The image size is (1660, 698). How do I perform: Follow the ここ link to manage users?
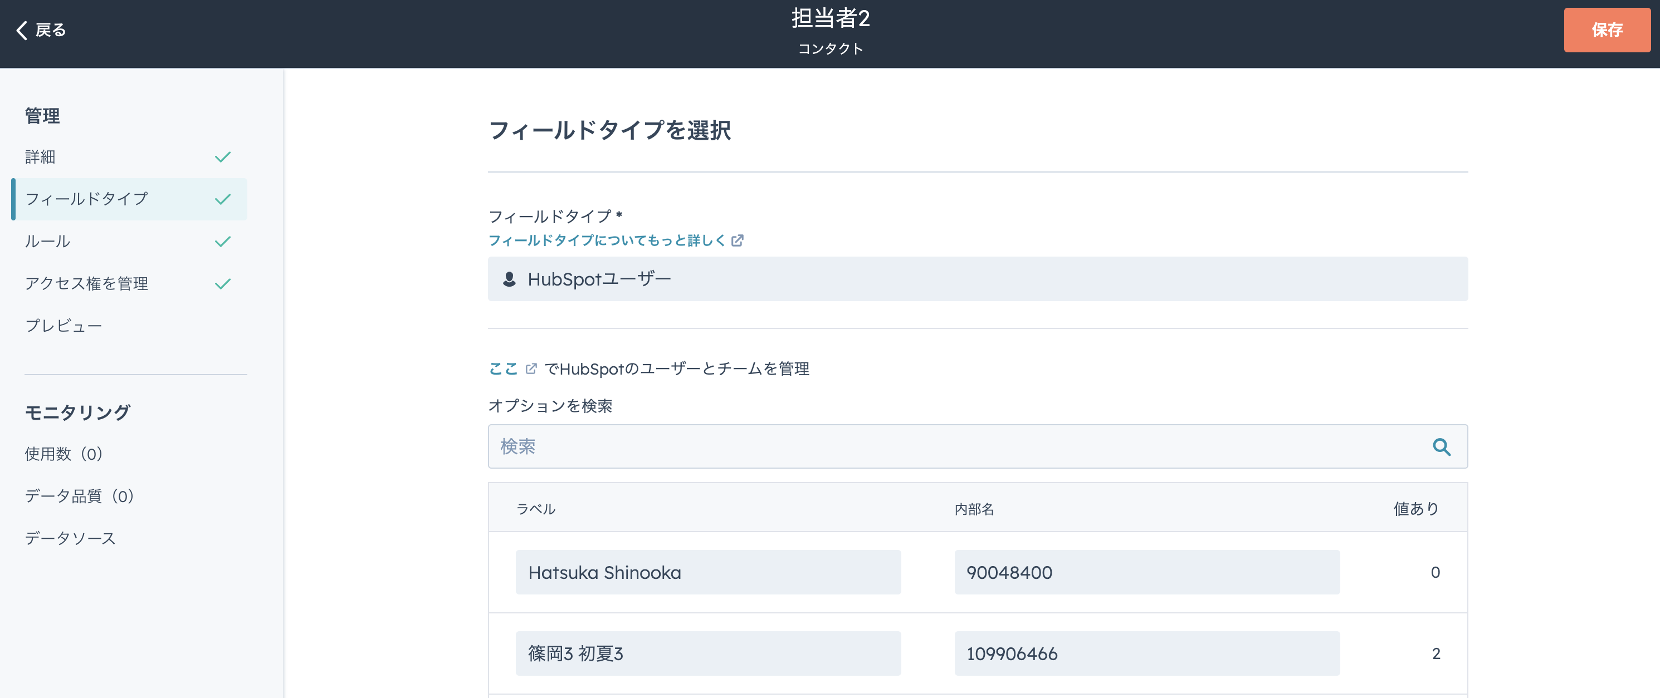point(503,368)
